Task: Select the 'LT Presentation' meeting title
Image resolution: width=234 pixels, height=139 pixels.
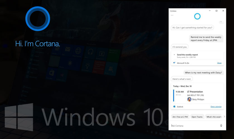Action: (195, 92)
